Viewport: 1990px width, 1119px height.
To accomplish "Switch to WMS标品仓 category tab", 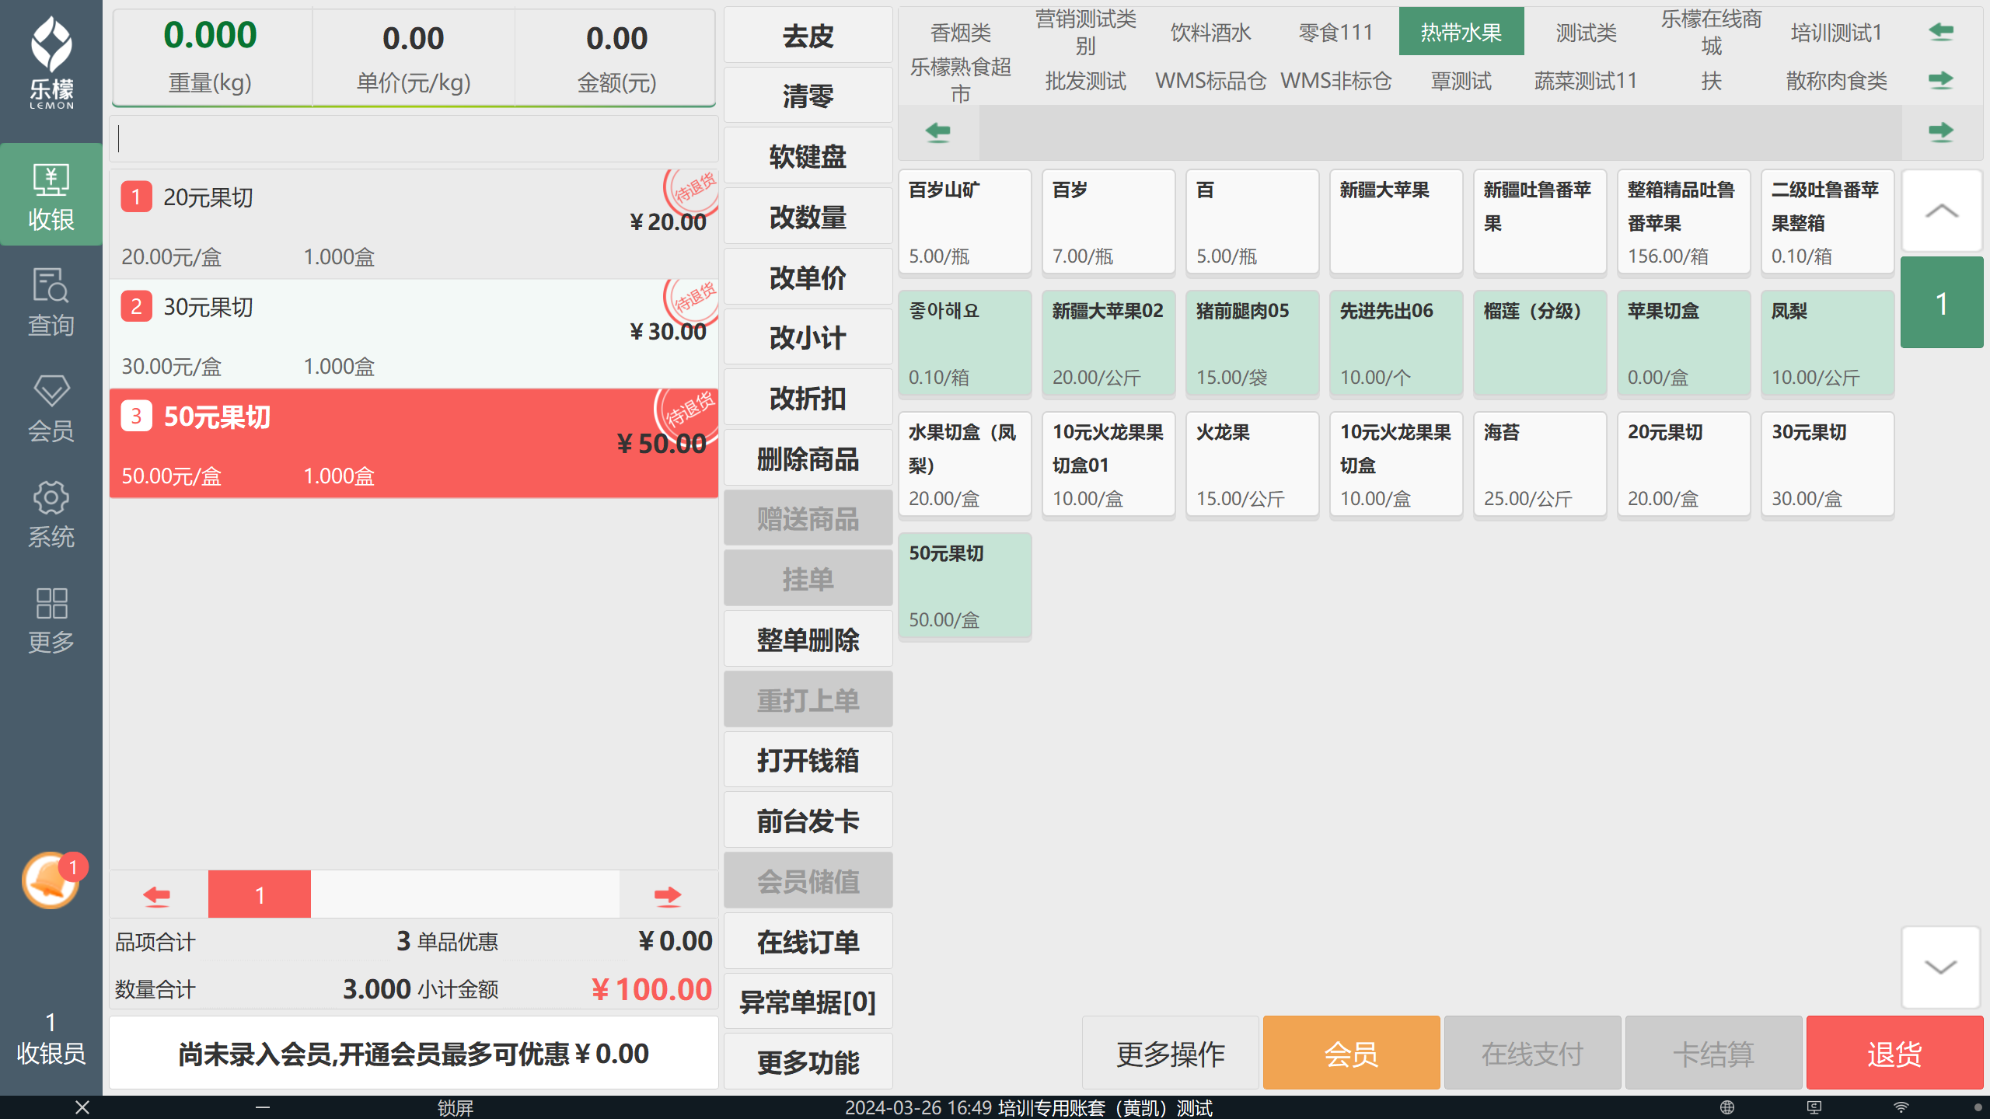I will pyautogui.click(x=1211, y=81).
